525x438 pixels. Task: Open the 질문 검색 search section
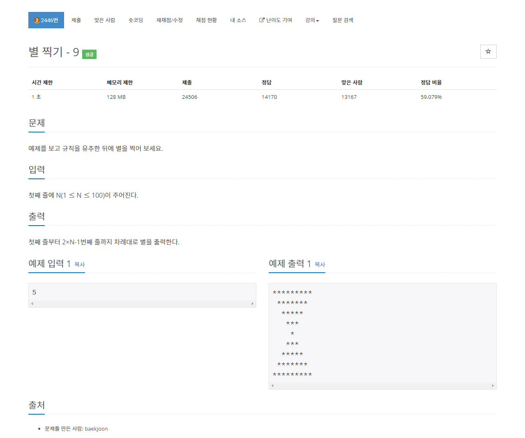tap(343, 20)
